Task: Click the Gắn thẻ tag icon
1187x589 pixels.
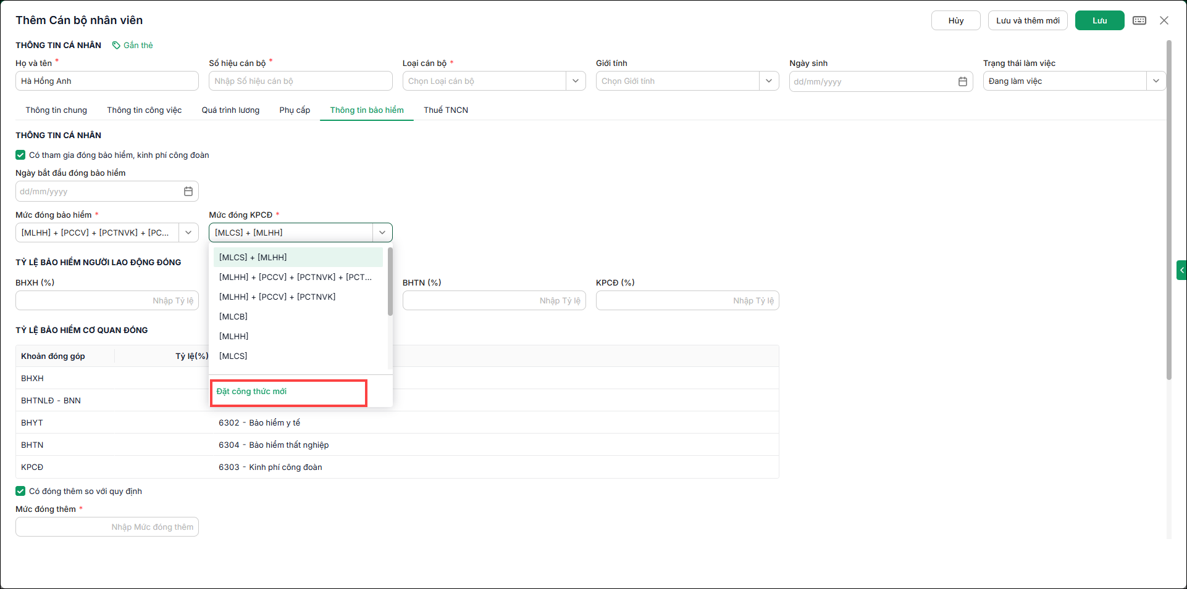Action: click(116, 45)
